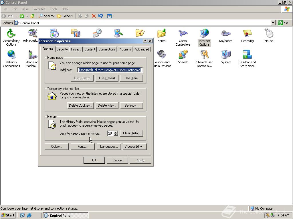Click the Use Blank button
293x219 pixels.
(132, 78)
